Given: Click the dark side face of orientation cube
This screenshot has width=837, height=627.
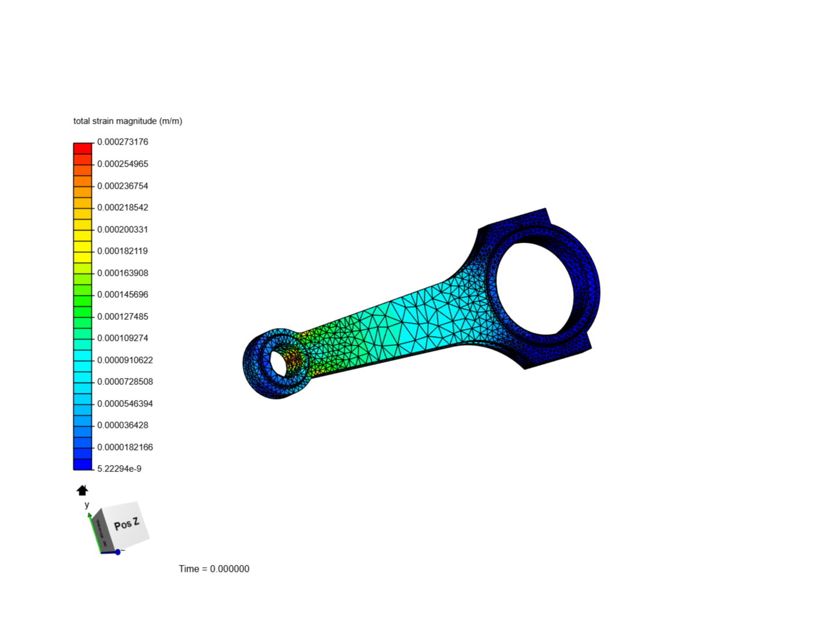Looking at the screenshot, I should [102, 530].
